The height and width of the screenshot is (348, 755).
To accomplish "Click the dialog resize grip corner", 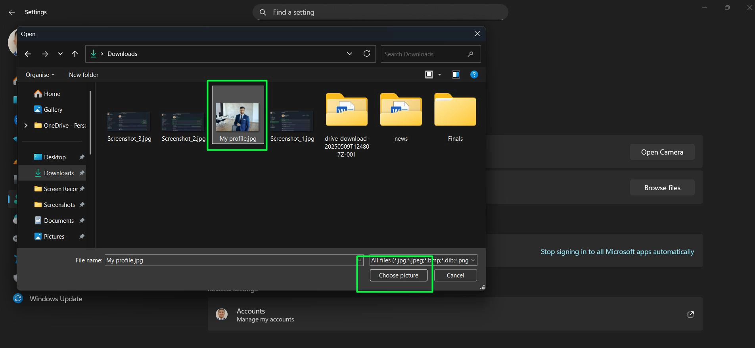I will [482, 287].
